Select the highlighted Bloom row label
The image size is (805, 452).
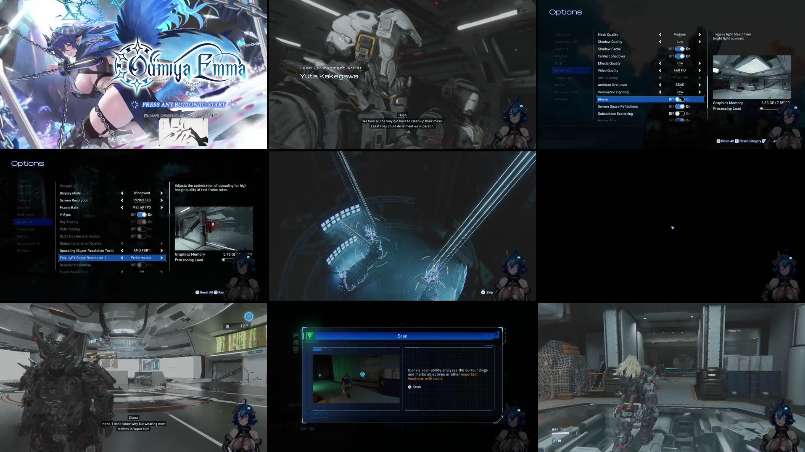coord(602,99)
